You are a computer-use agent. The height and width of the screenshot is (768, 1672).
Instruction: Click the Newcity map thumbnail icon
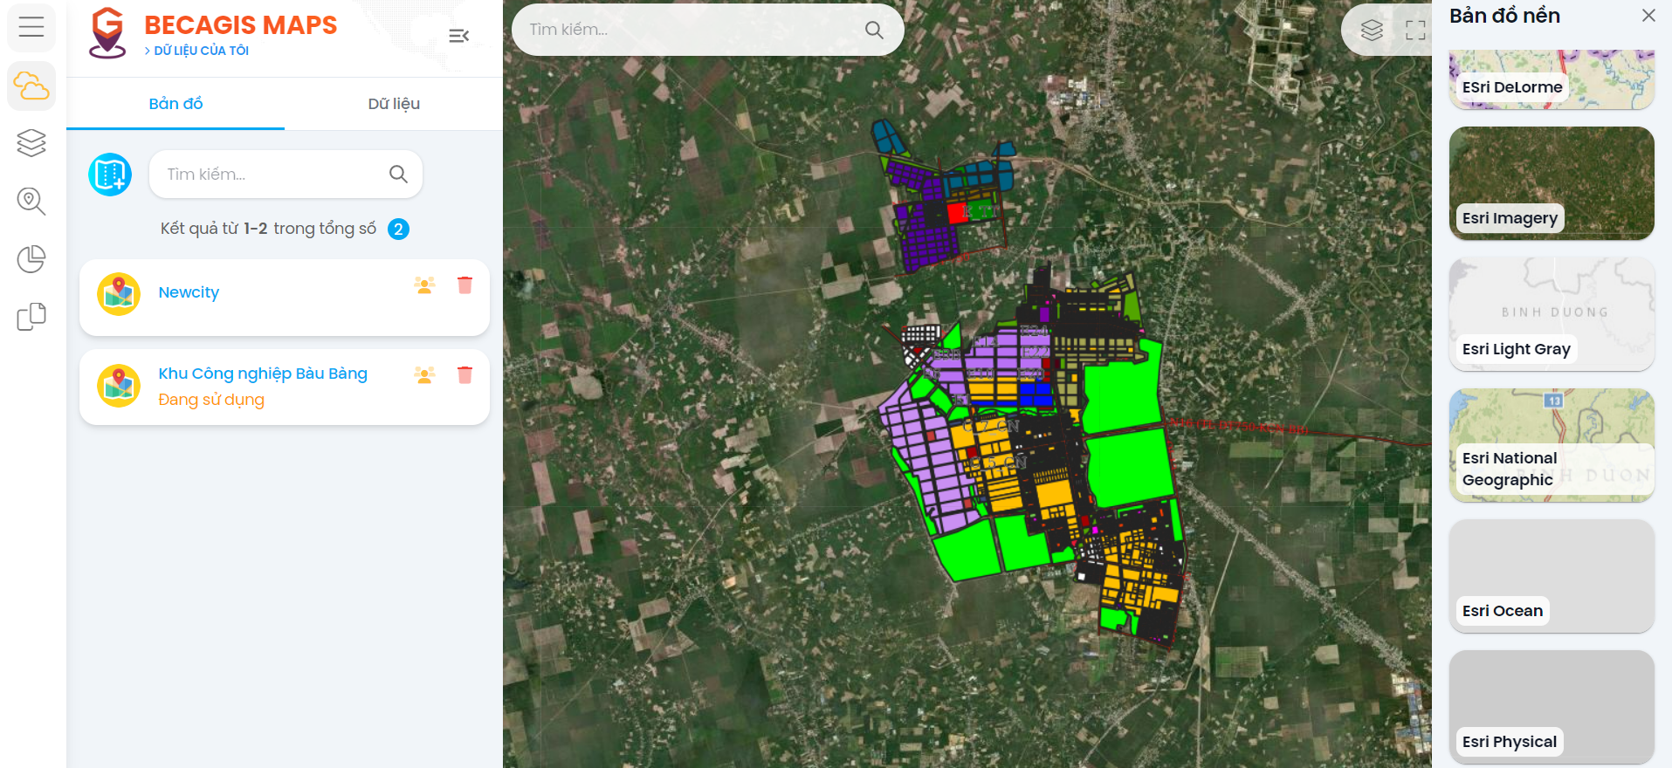119,294
